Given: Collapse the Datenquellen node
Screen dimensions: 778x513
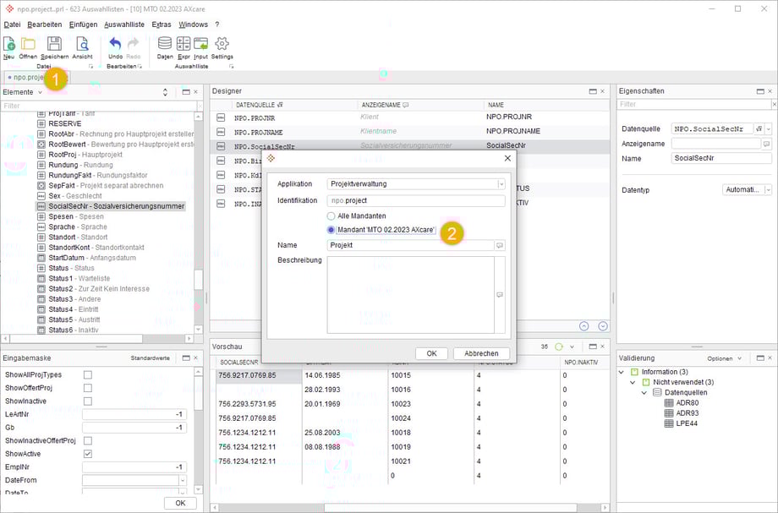Looking at the screenshot, I should (644, 392).
